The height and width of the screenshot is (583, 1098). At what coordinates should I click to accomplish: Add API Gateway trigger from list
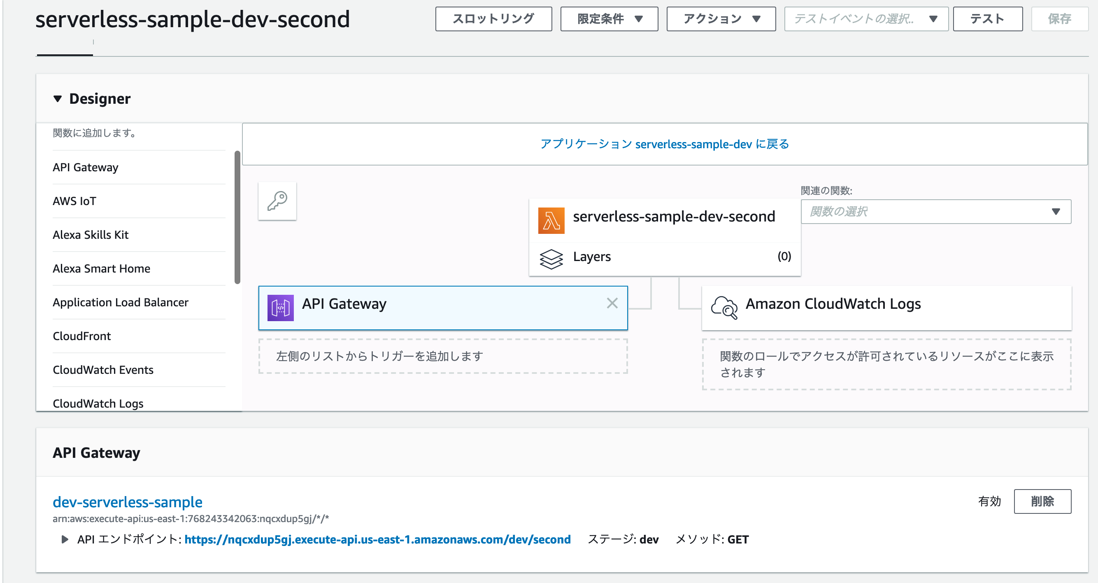pyautogui.click(x=139, y=167)
